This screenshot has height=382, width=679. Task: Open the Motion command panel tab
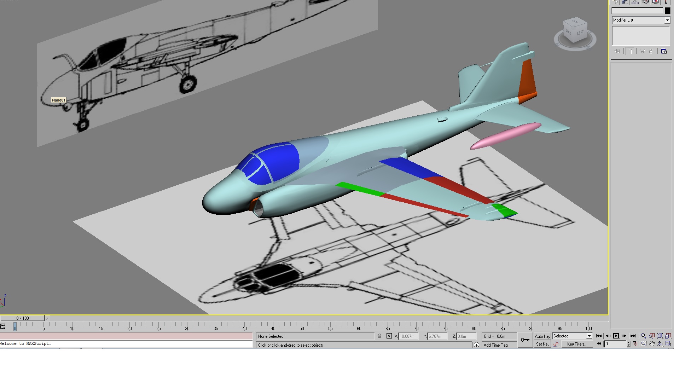click(646, 2)
